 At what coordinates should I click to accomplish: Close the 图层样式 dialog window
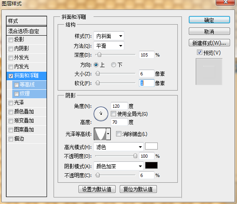coord(226,2)
